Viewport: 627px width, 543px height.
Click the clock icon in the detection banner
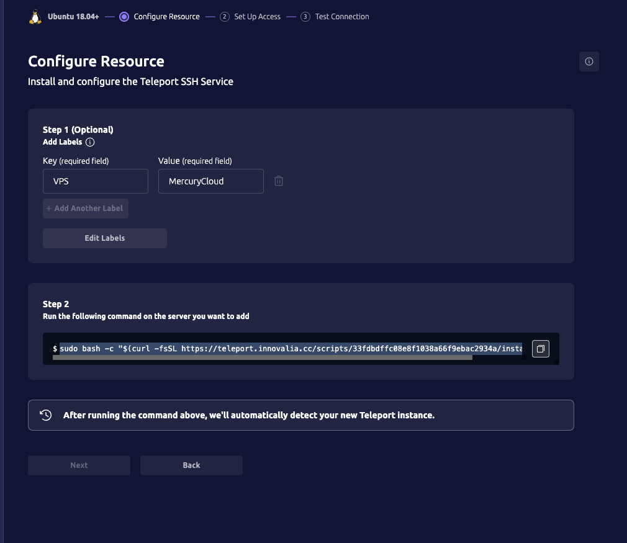46,415
